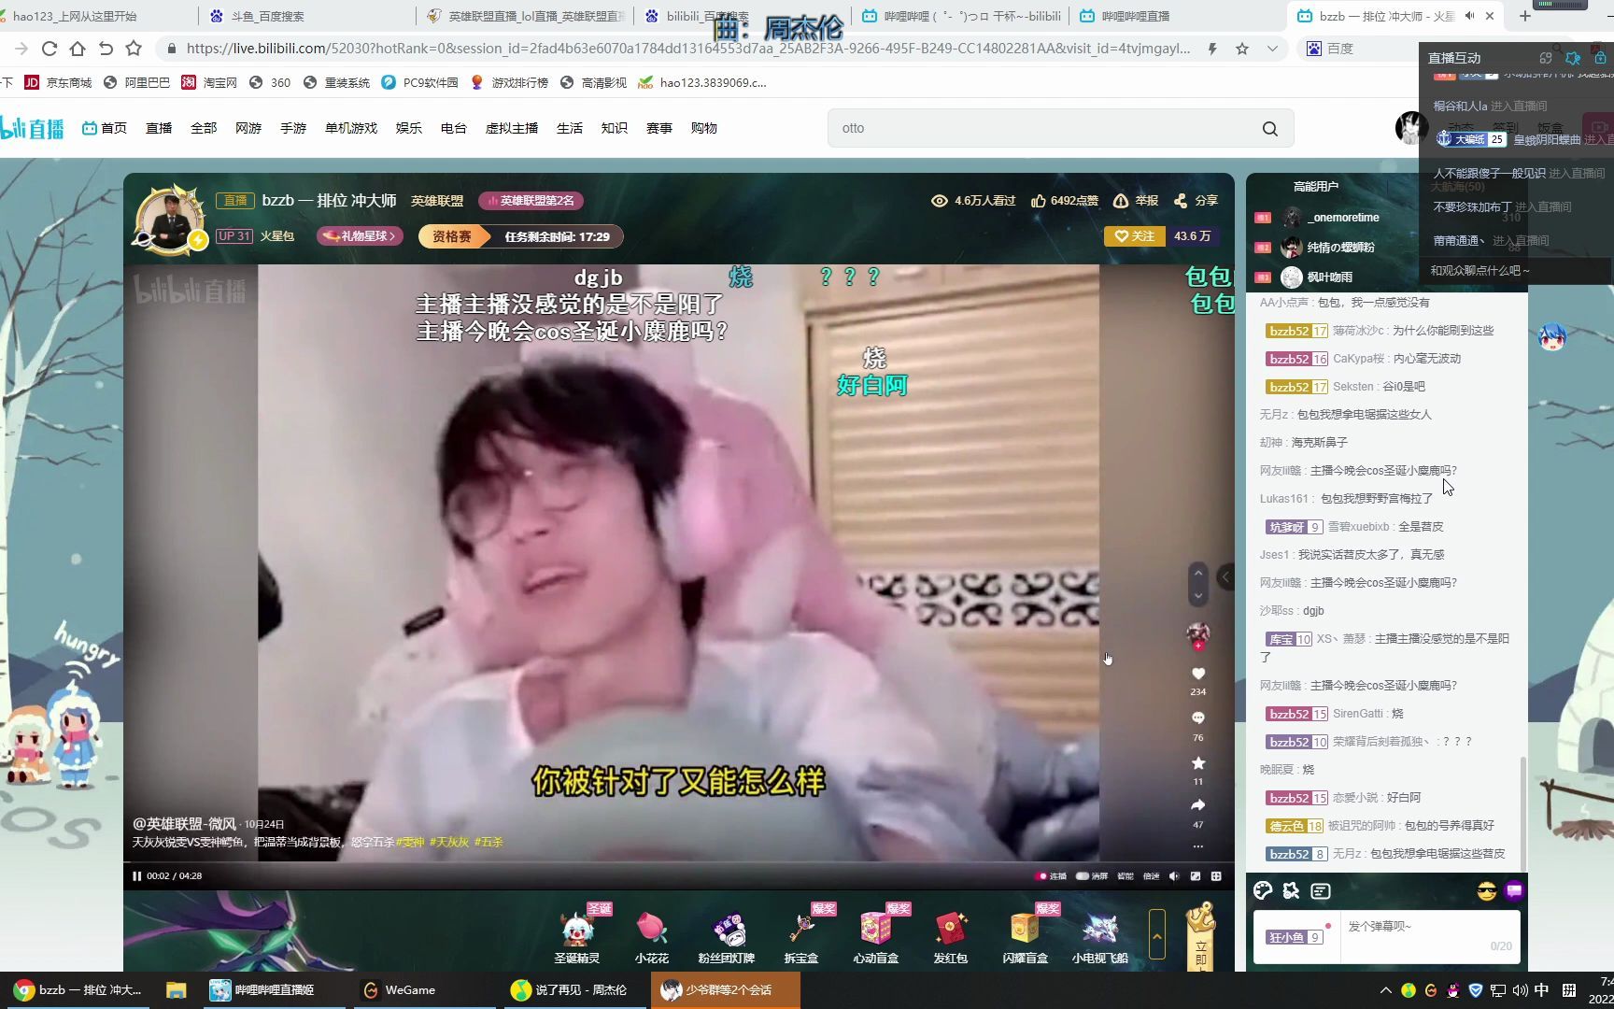Send 心动盲盒 gift
The image size is (1614, 1009).
point(876,935)
